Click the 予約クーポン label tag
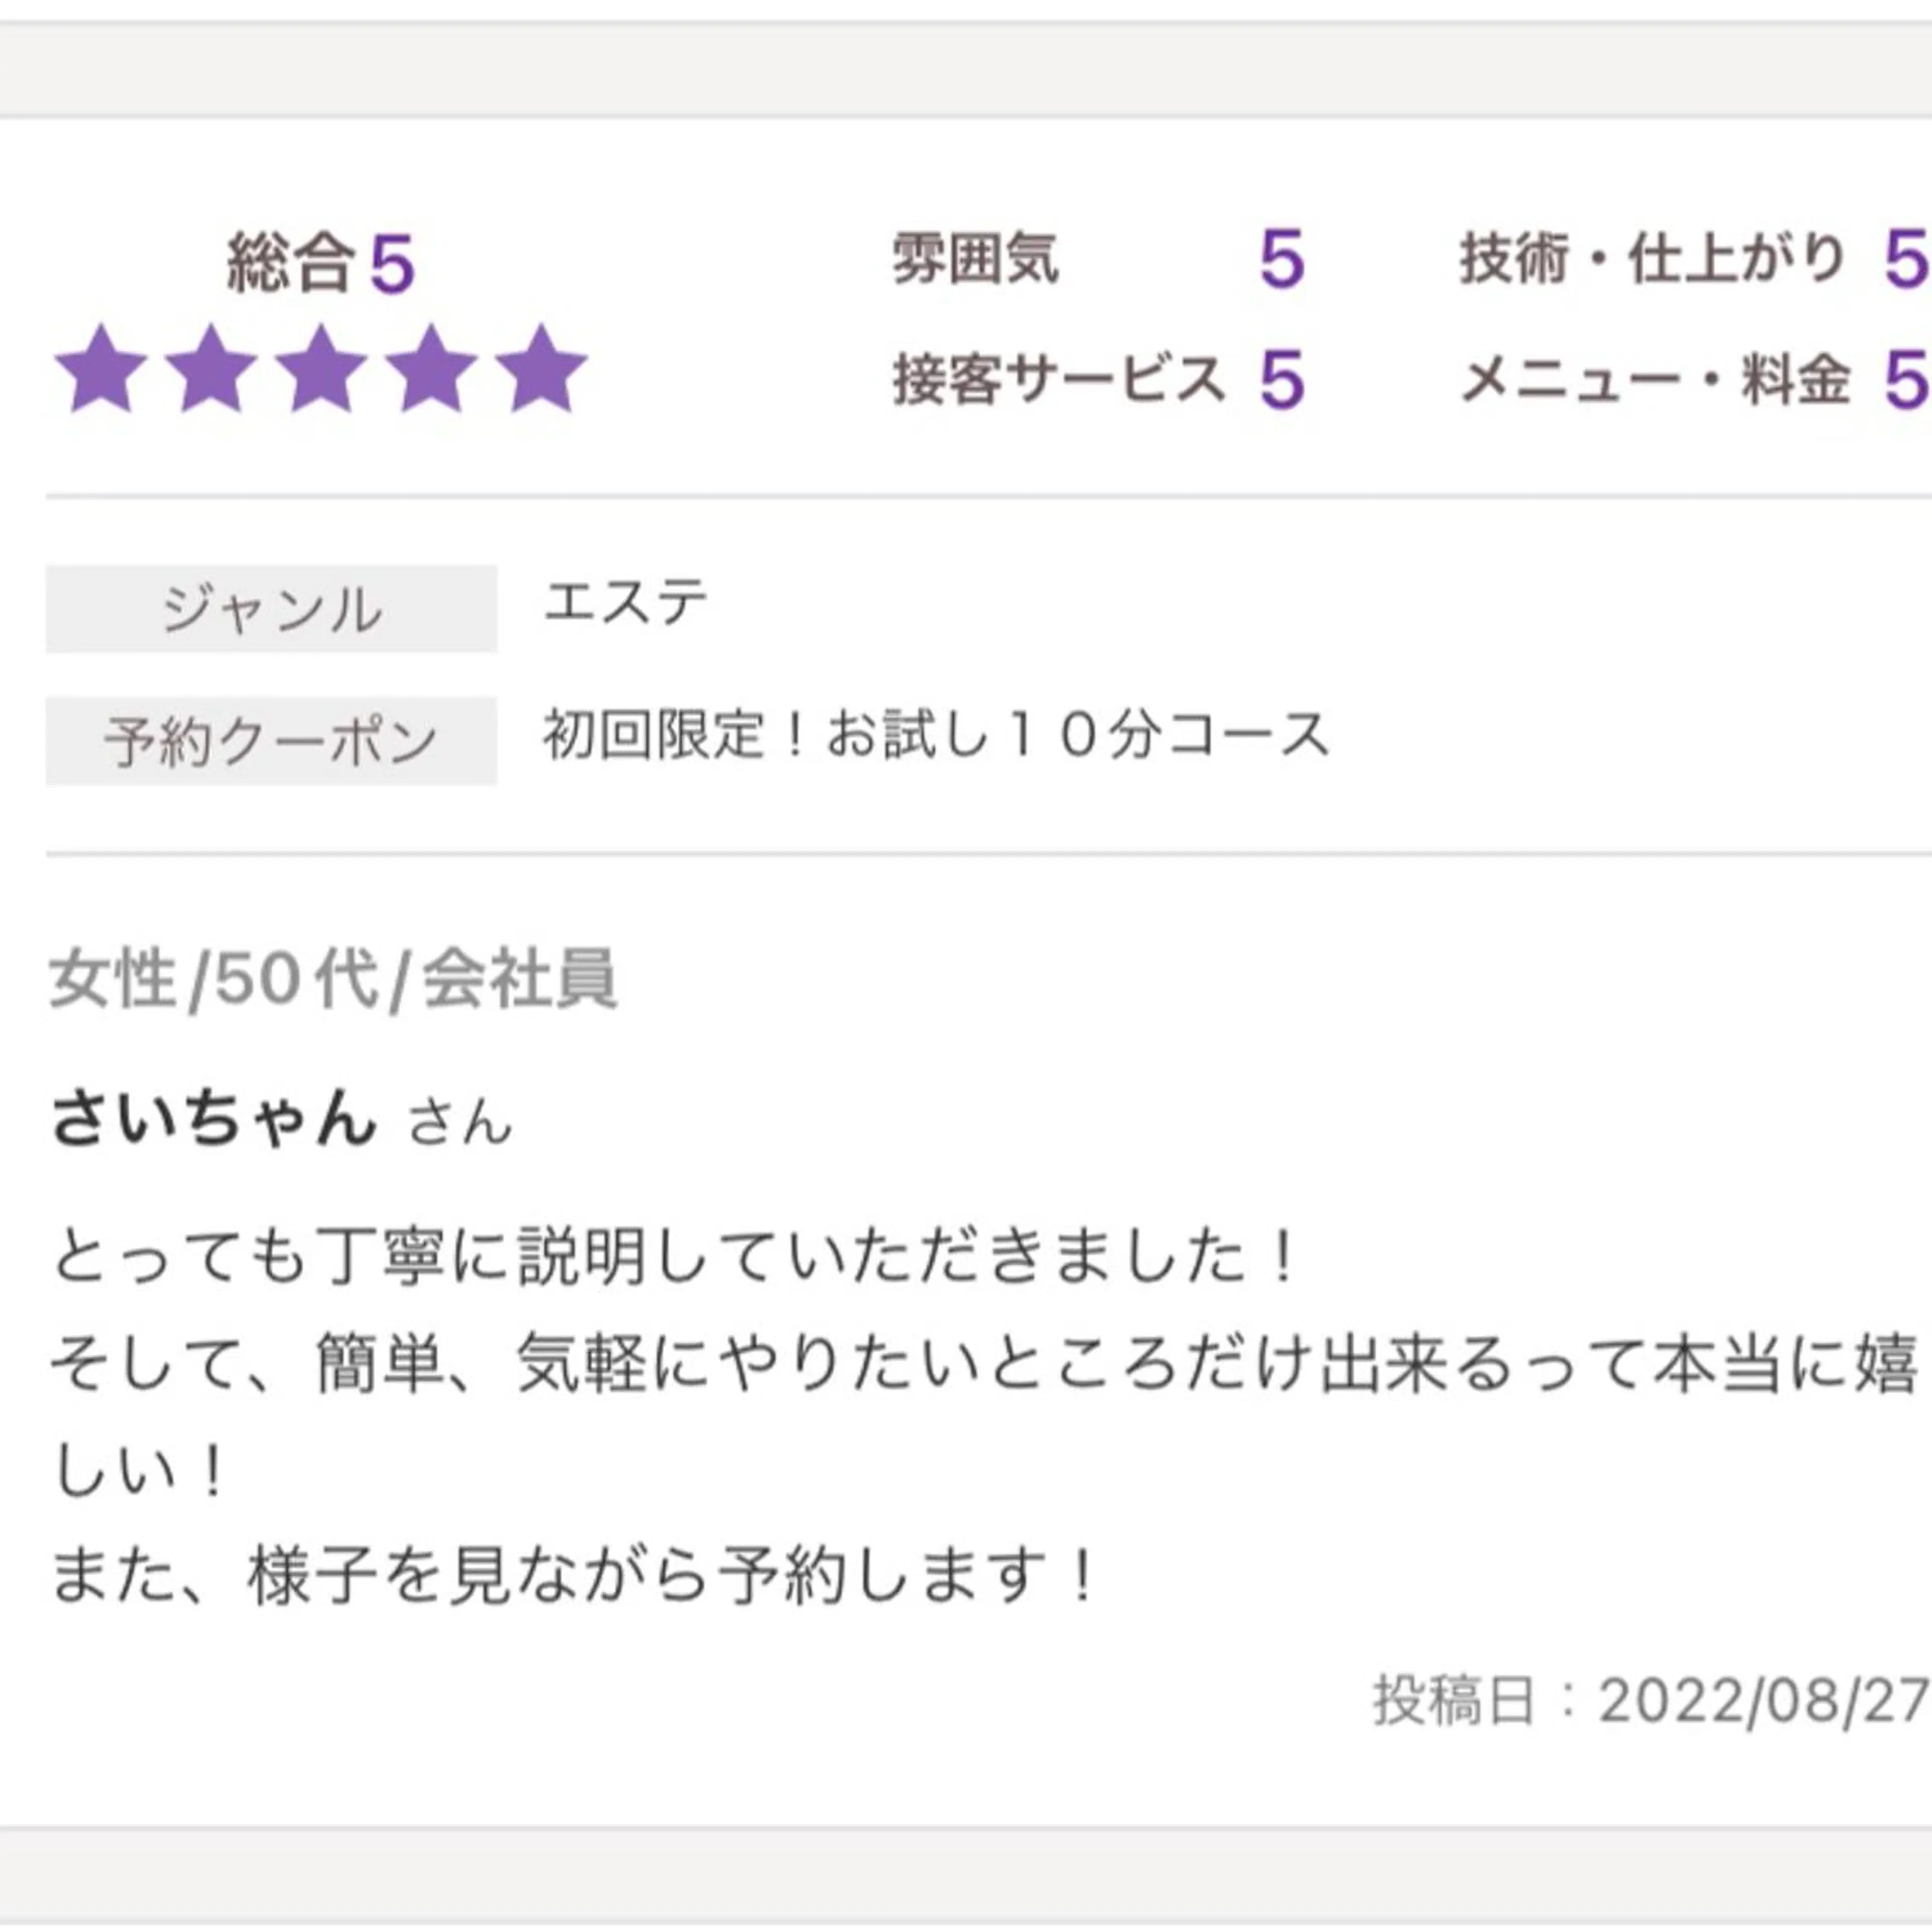This screenshot has width=1932, height=1932. tap(271, 741)
